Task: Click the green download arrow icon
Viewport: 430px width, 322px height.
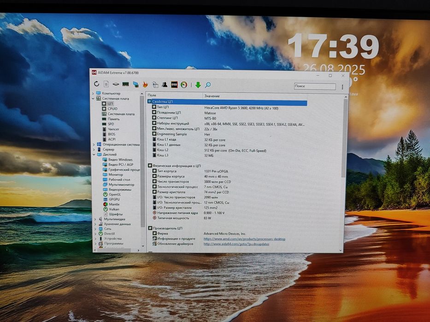Action: (x=198, y=85)
